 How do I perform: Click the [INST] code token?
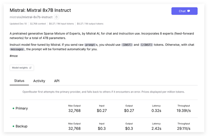coord(127,45)
